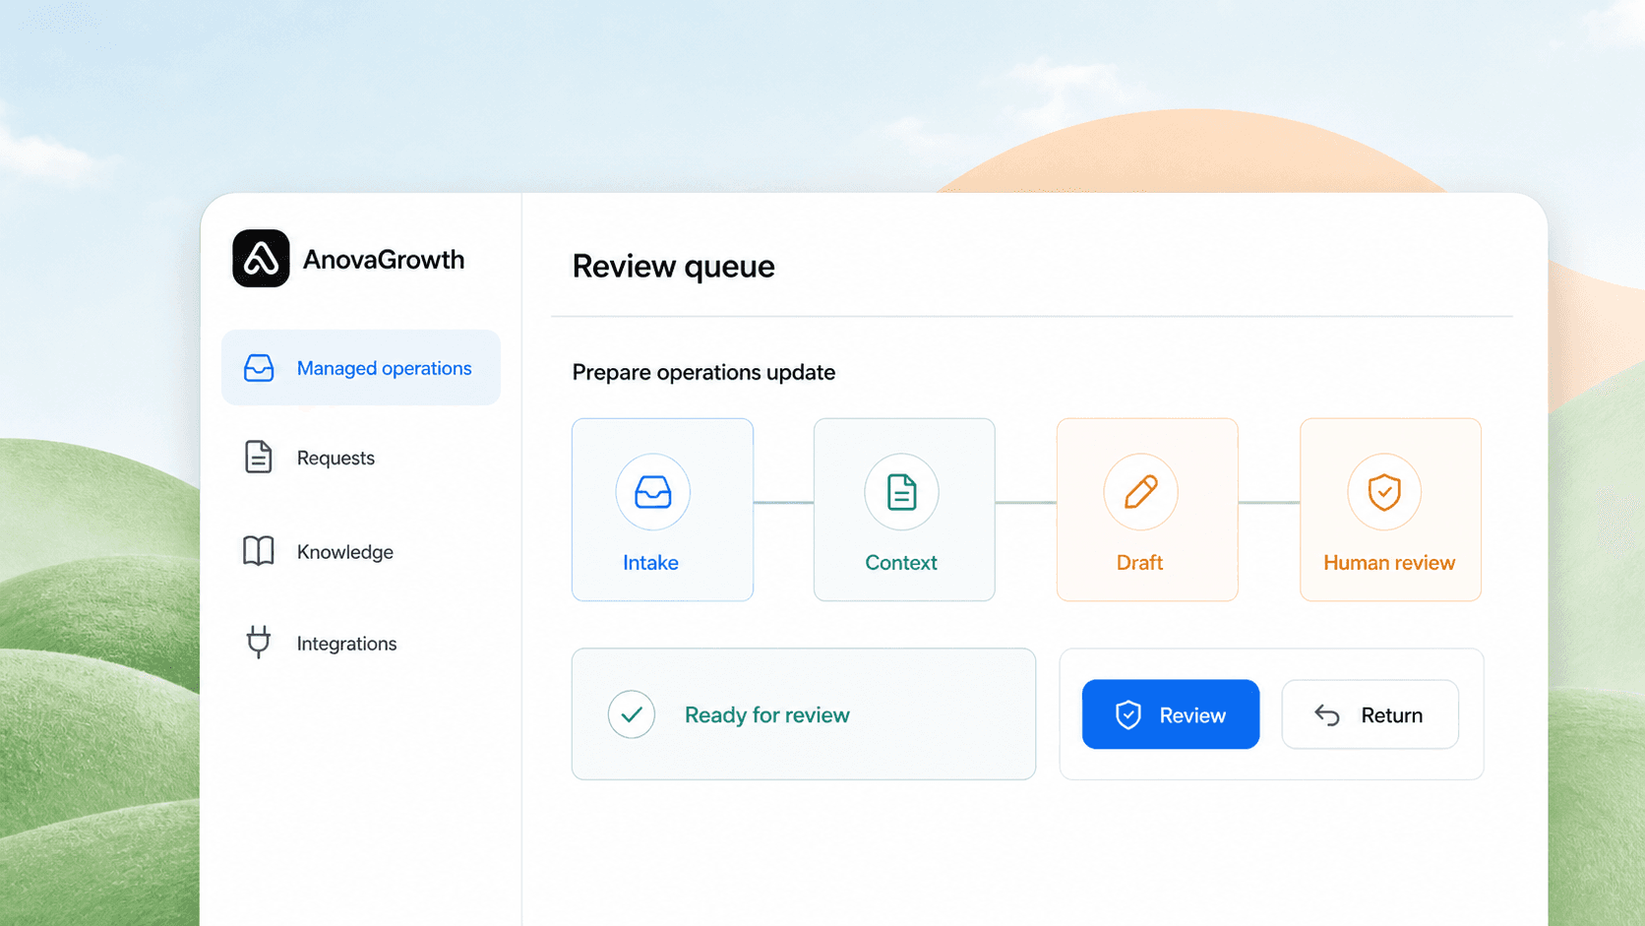The width and height of the screenshot is (1645, 926).
Task: Select the Intake step label
Action: [x=650, y=563]
